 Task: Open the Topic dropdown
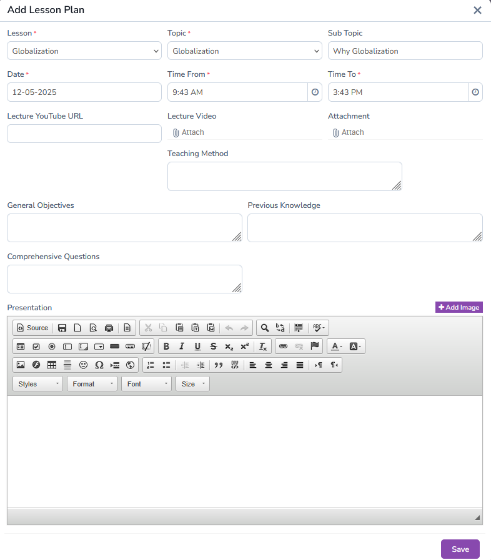tap(244, 50)
